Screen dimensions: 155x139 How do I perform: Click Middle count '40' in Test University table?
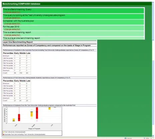click(x=20, y=101)
